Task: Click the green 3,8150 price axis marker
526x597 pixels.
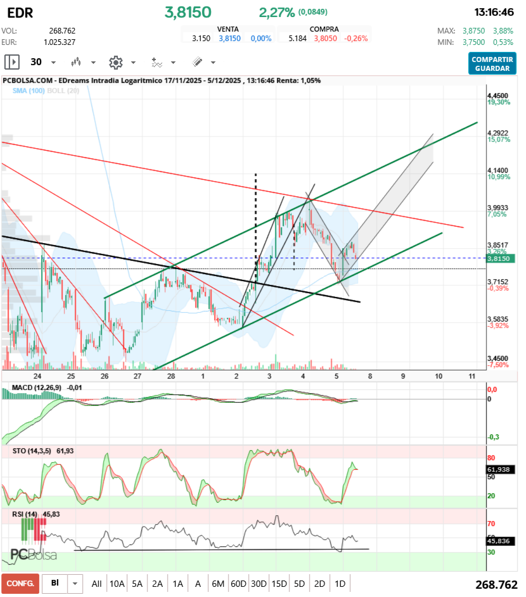Action: [501, 258]
